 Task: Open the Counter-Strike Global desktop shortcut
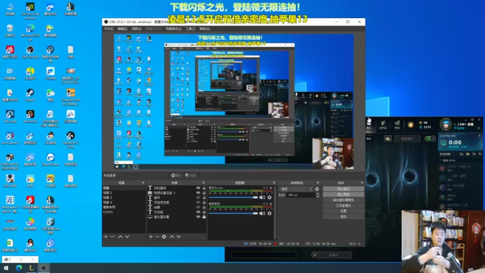click(70, 96)
